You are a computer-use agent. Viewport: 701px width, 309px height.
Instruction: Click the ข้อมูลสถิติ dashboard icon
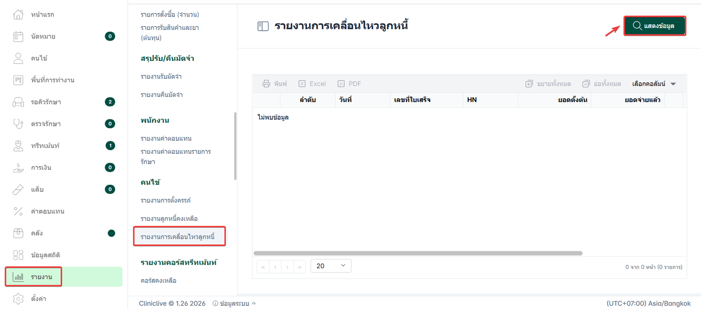(x=18, y=255)
